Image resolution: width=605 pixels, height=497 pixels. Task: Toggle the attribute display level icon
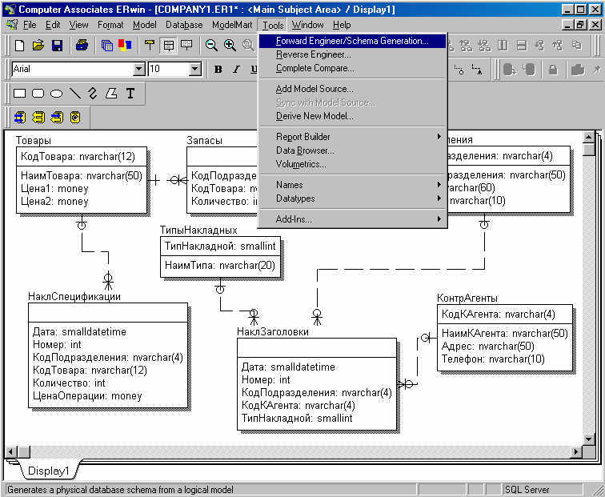[x=168, y=46]
